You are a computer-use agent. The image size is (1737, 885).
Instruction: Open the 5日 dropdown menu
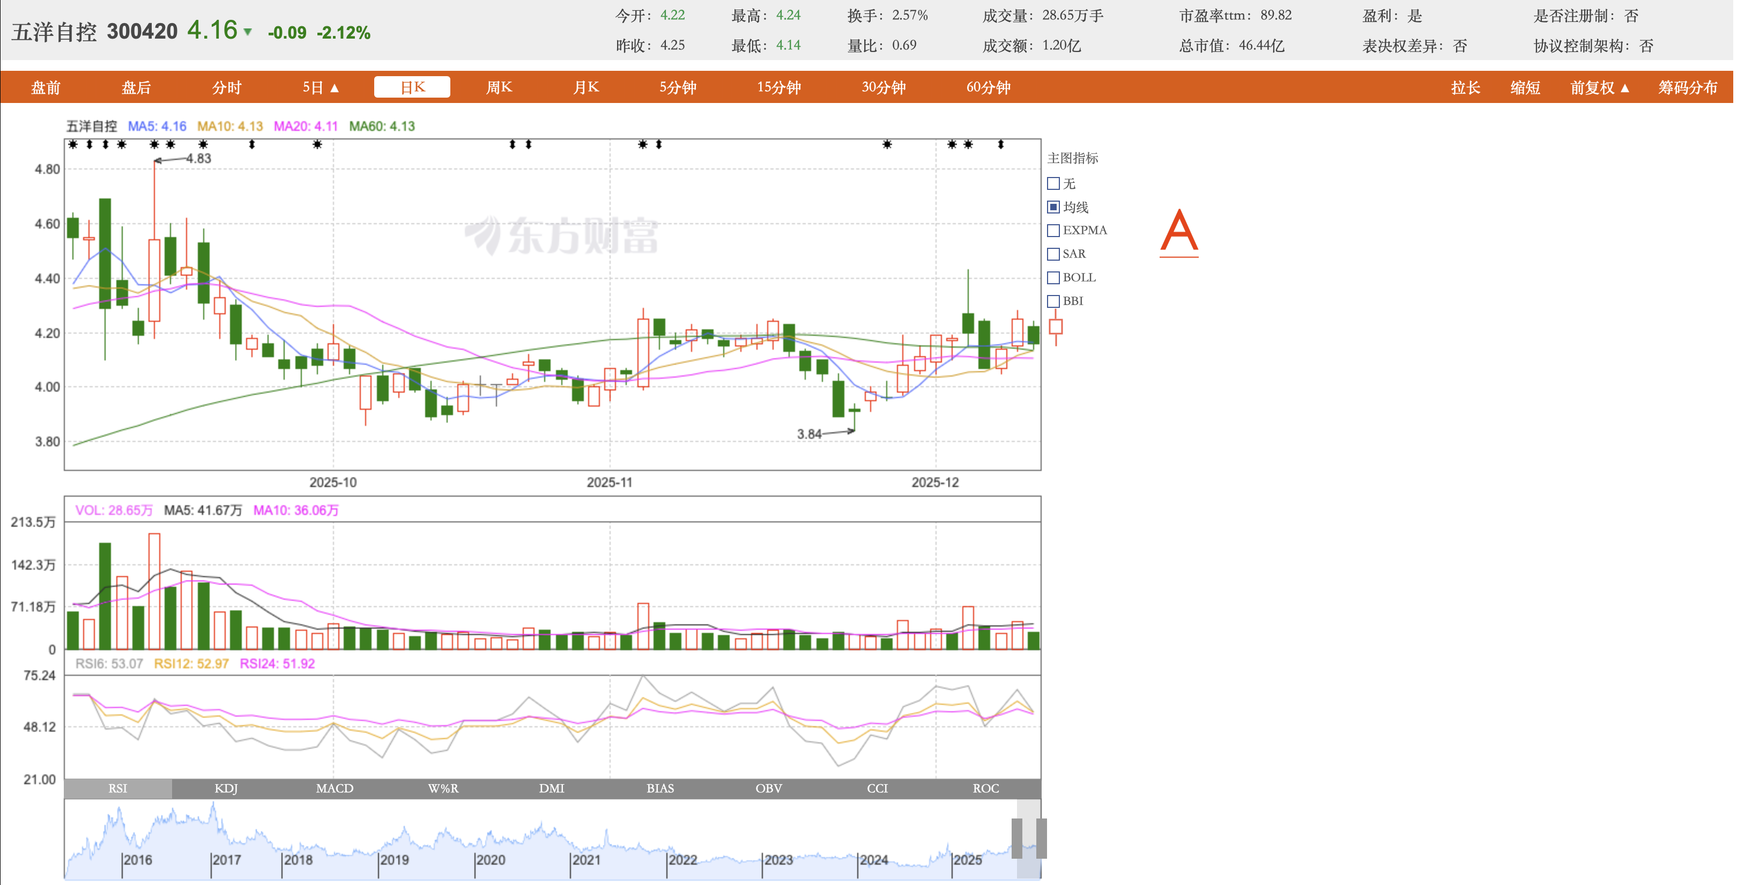(x=321, y=87)
